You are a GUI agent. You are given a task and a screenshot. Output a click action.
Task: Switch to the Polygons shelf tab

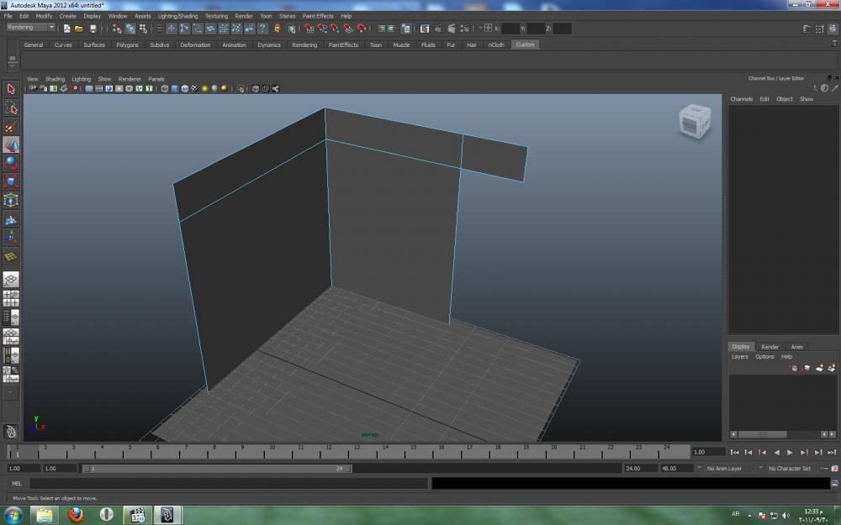coord(127,45)
